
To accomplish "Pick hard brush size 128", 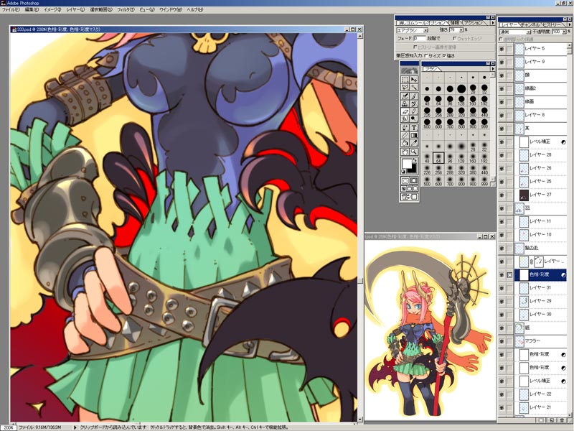I will click(x=461, y=101).
